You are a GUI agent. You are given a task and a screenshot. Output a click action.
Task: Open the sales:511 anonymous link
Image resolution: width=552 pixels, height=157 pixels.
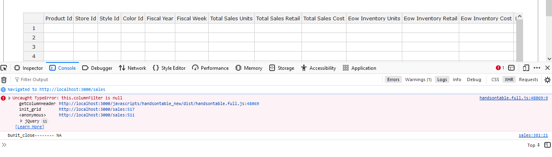click(x=97, y=115)
